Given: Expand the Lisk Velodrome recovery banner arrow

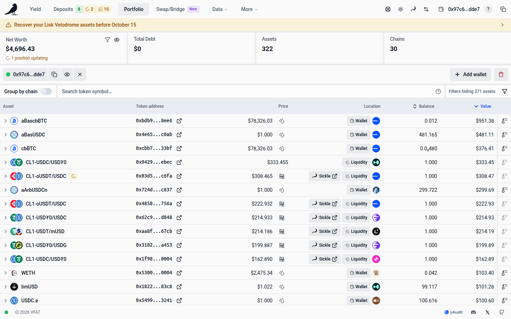Looking at the screenshot, I should 502,25.
